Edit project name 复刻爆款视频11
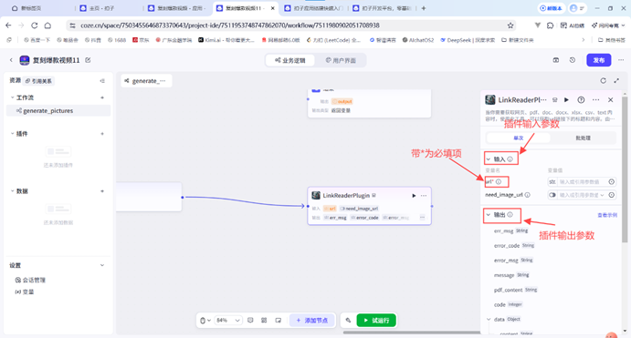Viewport: 631px width, 338px height. (x=89, y=60)
